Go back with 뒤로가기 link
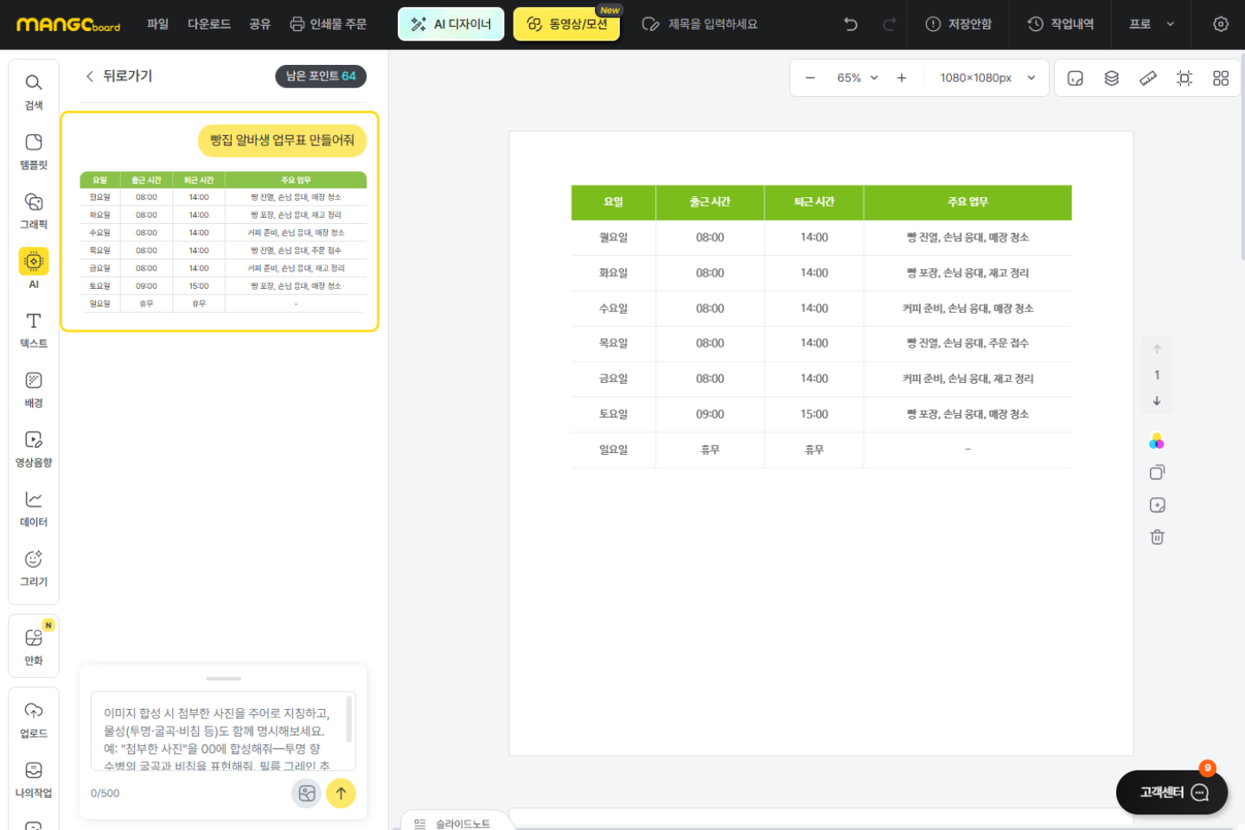This screenshot has width=1245, height=830. point(119,76)
